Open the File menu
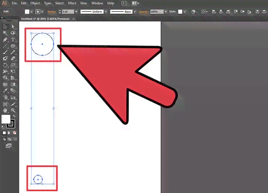Image resolution: width=268 pixels, height=193 pixels. 14,3
